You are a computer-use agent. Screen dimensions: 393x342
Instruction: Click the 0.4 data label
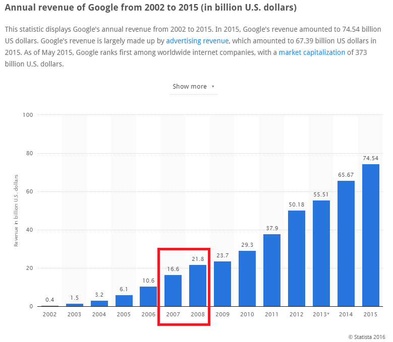(50, 300)
